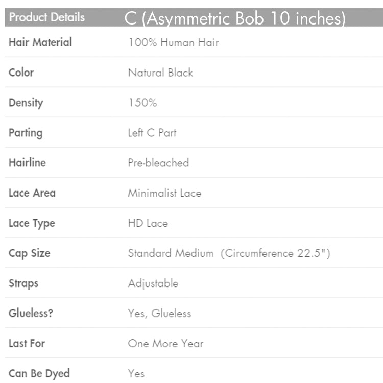Click the Can Be Dyed label
Viewport: 383px width, 383px height.
39,374
